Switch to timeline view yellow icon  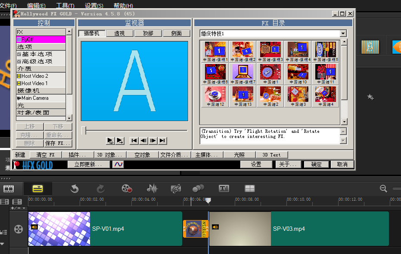(37, 189)
